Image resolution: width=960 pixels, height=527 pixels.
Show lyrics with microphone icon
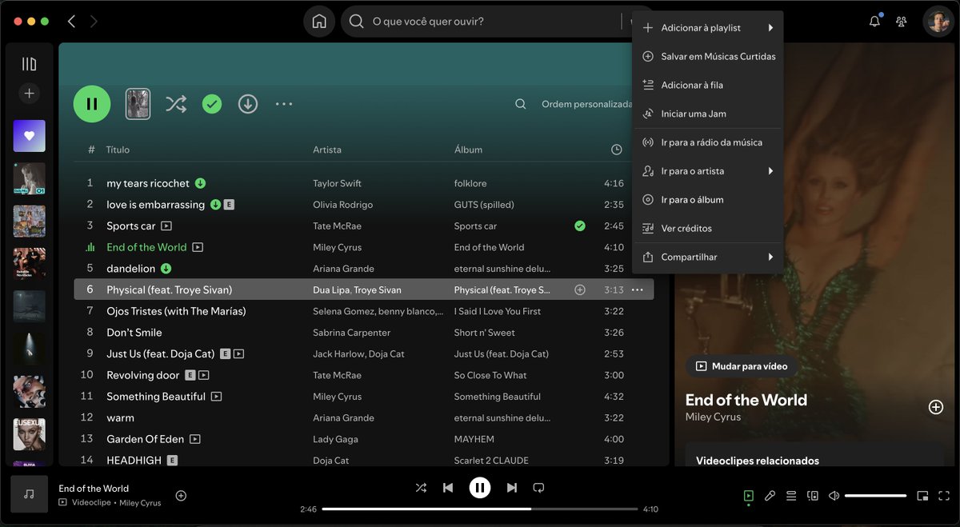click(x=770, y=496)
